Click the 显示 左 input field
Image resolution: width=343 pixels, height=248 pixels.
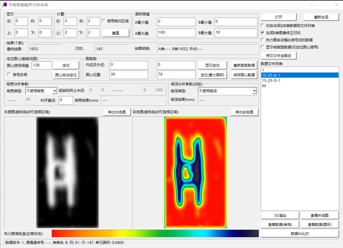[x=21, y=21]
